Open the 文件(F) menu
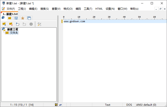 click(10, 9)
